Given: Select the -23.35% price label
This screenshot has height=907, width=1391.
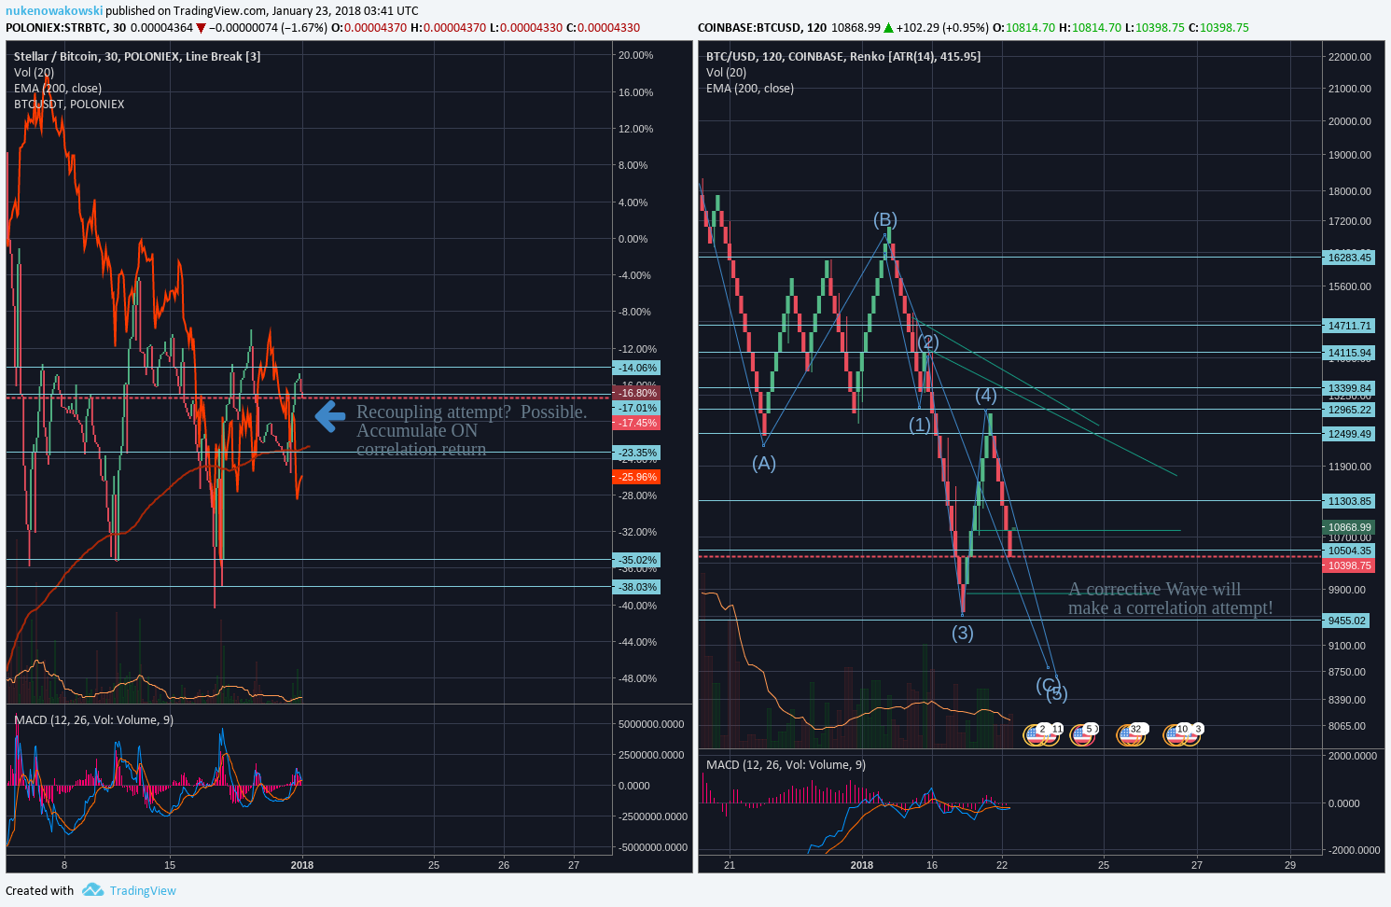Looking at the screenshot, I should (636, 453).
